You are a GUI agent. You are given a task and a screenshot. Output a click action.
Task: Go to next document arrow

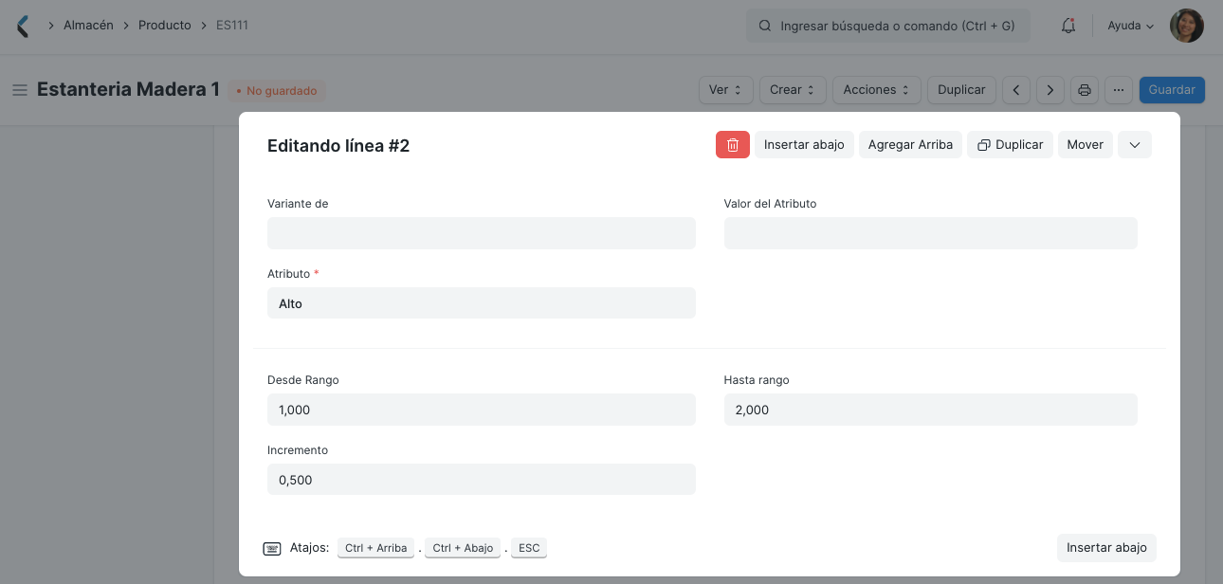(1050, 90)
